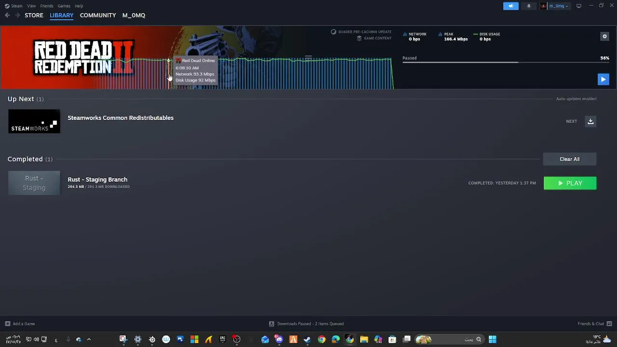Viewport: 617px width, 347px height.
Task: Open the M_0MQ profile tab
Action: pos(134,15)
